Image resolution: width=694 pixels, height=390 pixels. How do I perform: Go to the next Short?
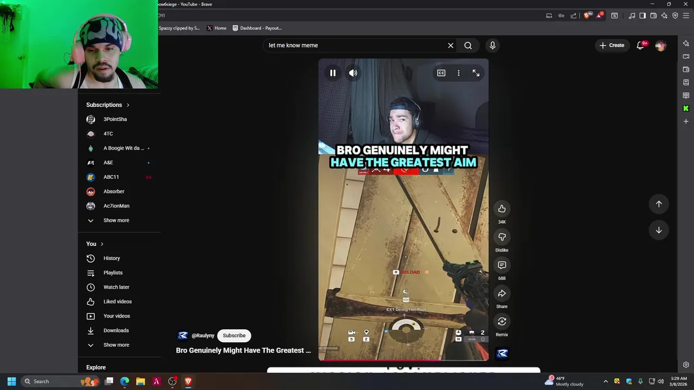pos(659,230)
